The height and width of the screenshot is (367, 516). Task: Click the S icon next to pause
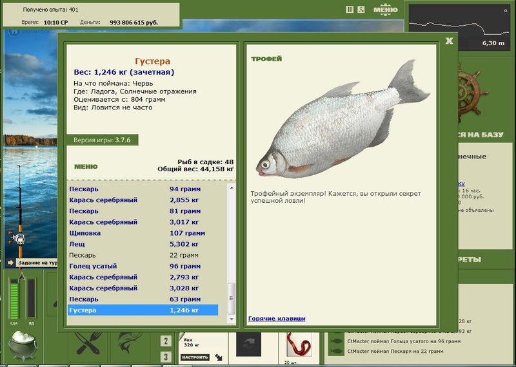coord(361,10)
